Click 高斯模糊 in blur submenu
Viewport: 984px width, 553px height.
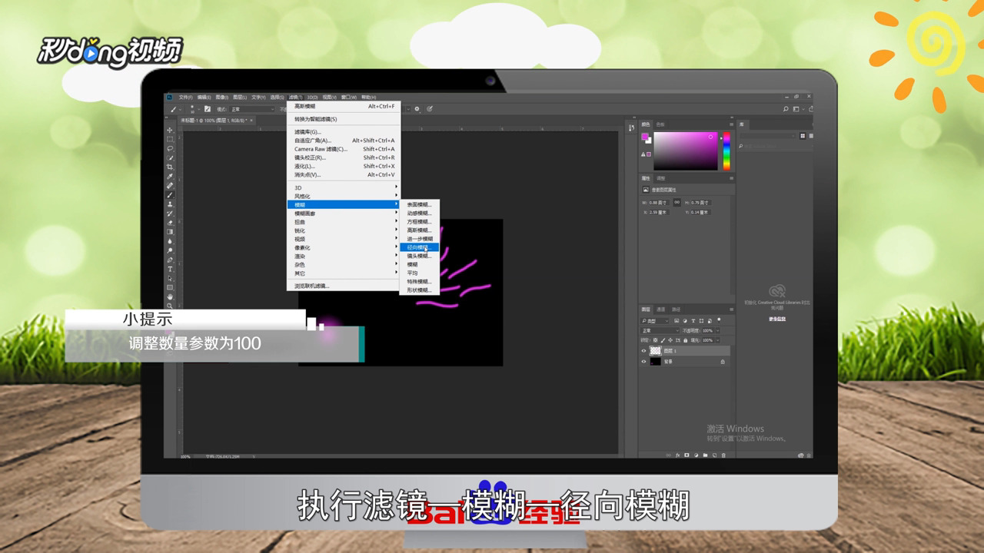[419, 230]
